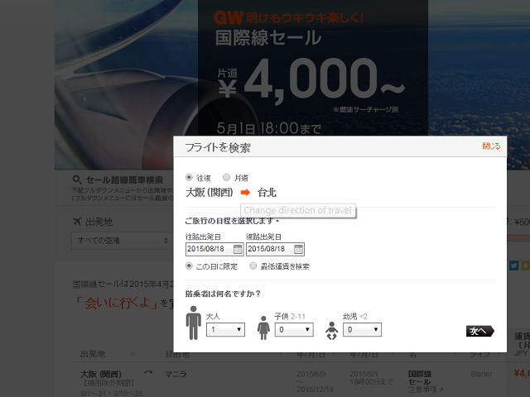
Task: Click the adult passenger figure icon
Action: point(193,323)
